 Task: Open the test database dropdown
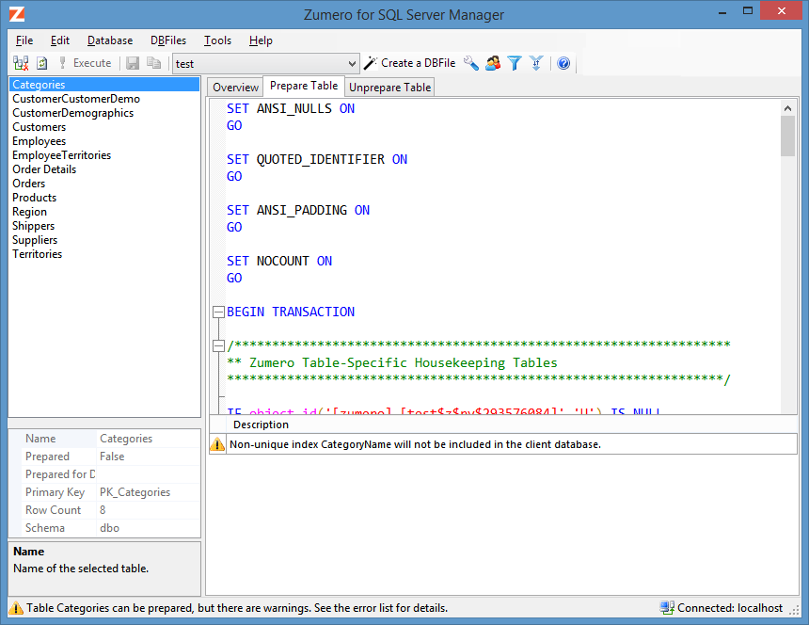[x=353, y=63]
